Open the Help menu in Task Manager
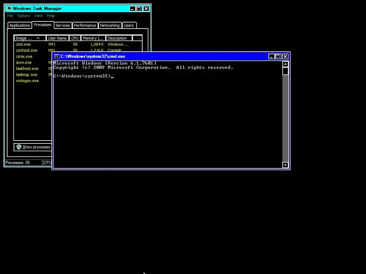366x274 pixels. 51,16
